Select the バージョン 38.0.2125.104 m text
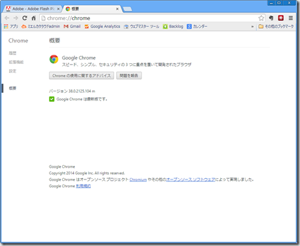Screen dimensions: 300x246 click(x=72, y=91)
